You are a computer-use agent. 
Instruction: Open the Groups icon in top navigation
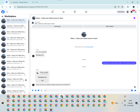(86, 12)
